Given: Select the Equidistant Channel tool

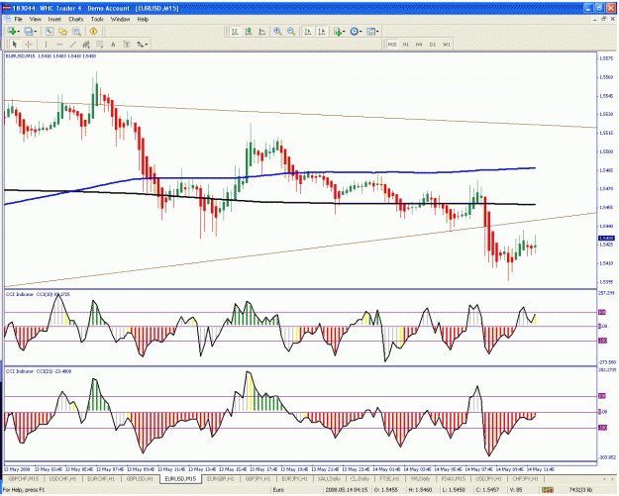Looking at the screenshot, I should [x=86, y=45].
